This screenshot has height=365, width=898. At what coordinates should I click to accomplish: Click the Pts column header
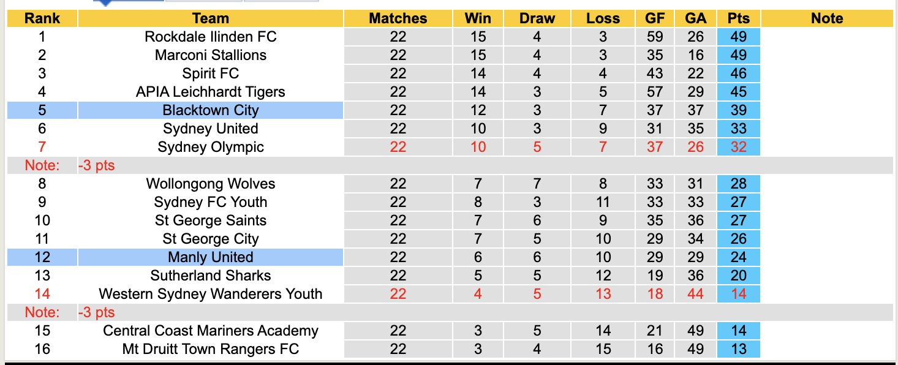(x=739, y=18)
